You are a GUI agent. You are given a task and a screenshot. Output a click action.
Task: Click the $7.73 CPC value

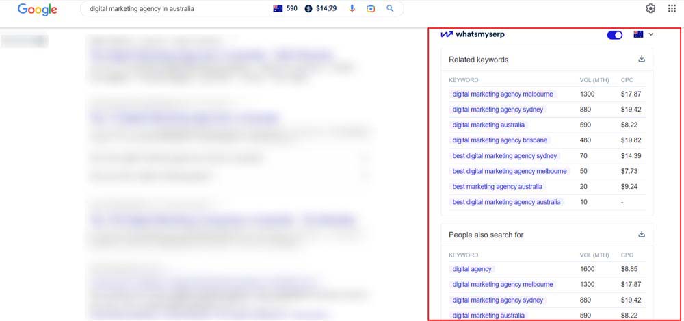(x=629, y=171)
